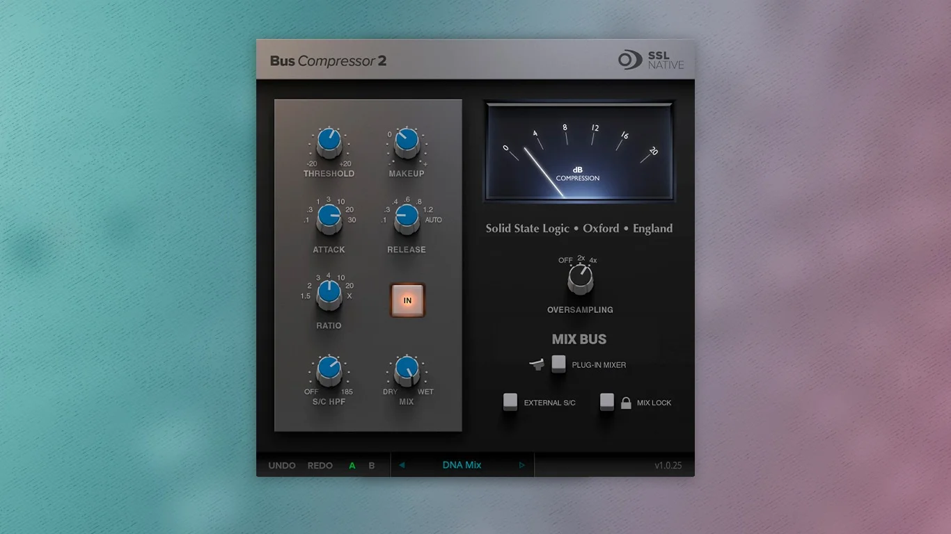Click the dB Compression VU meter
The image size is (951, 534).
[579, 149]
